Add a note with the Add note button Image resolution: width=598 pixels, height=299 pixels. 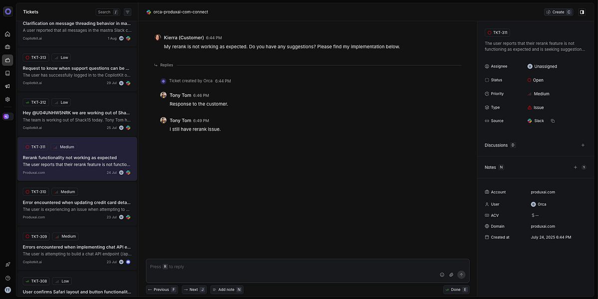tap(226, 289)
